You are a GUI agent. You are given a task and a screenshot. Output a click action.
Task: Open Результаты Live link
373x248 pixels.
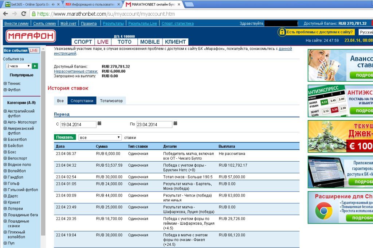pos(142,23)
